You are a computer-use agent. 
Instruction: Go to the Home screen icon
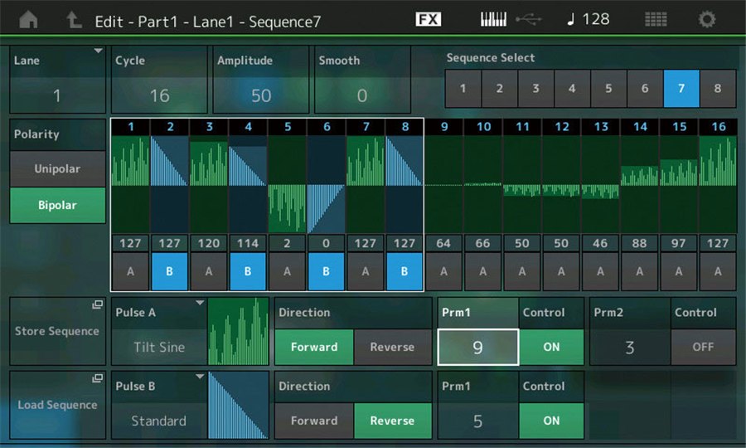(x=28, y=20)
